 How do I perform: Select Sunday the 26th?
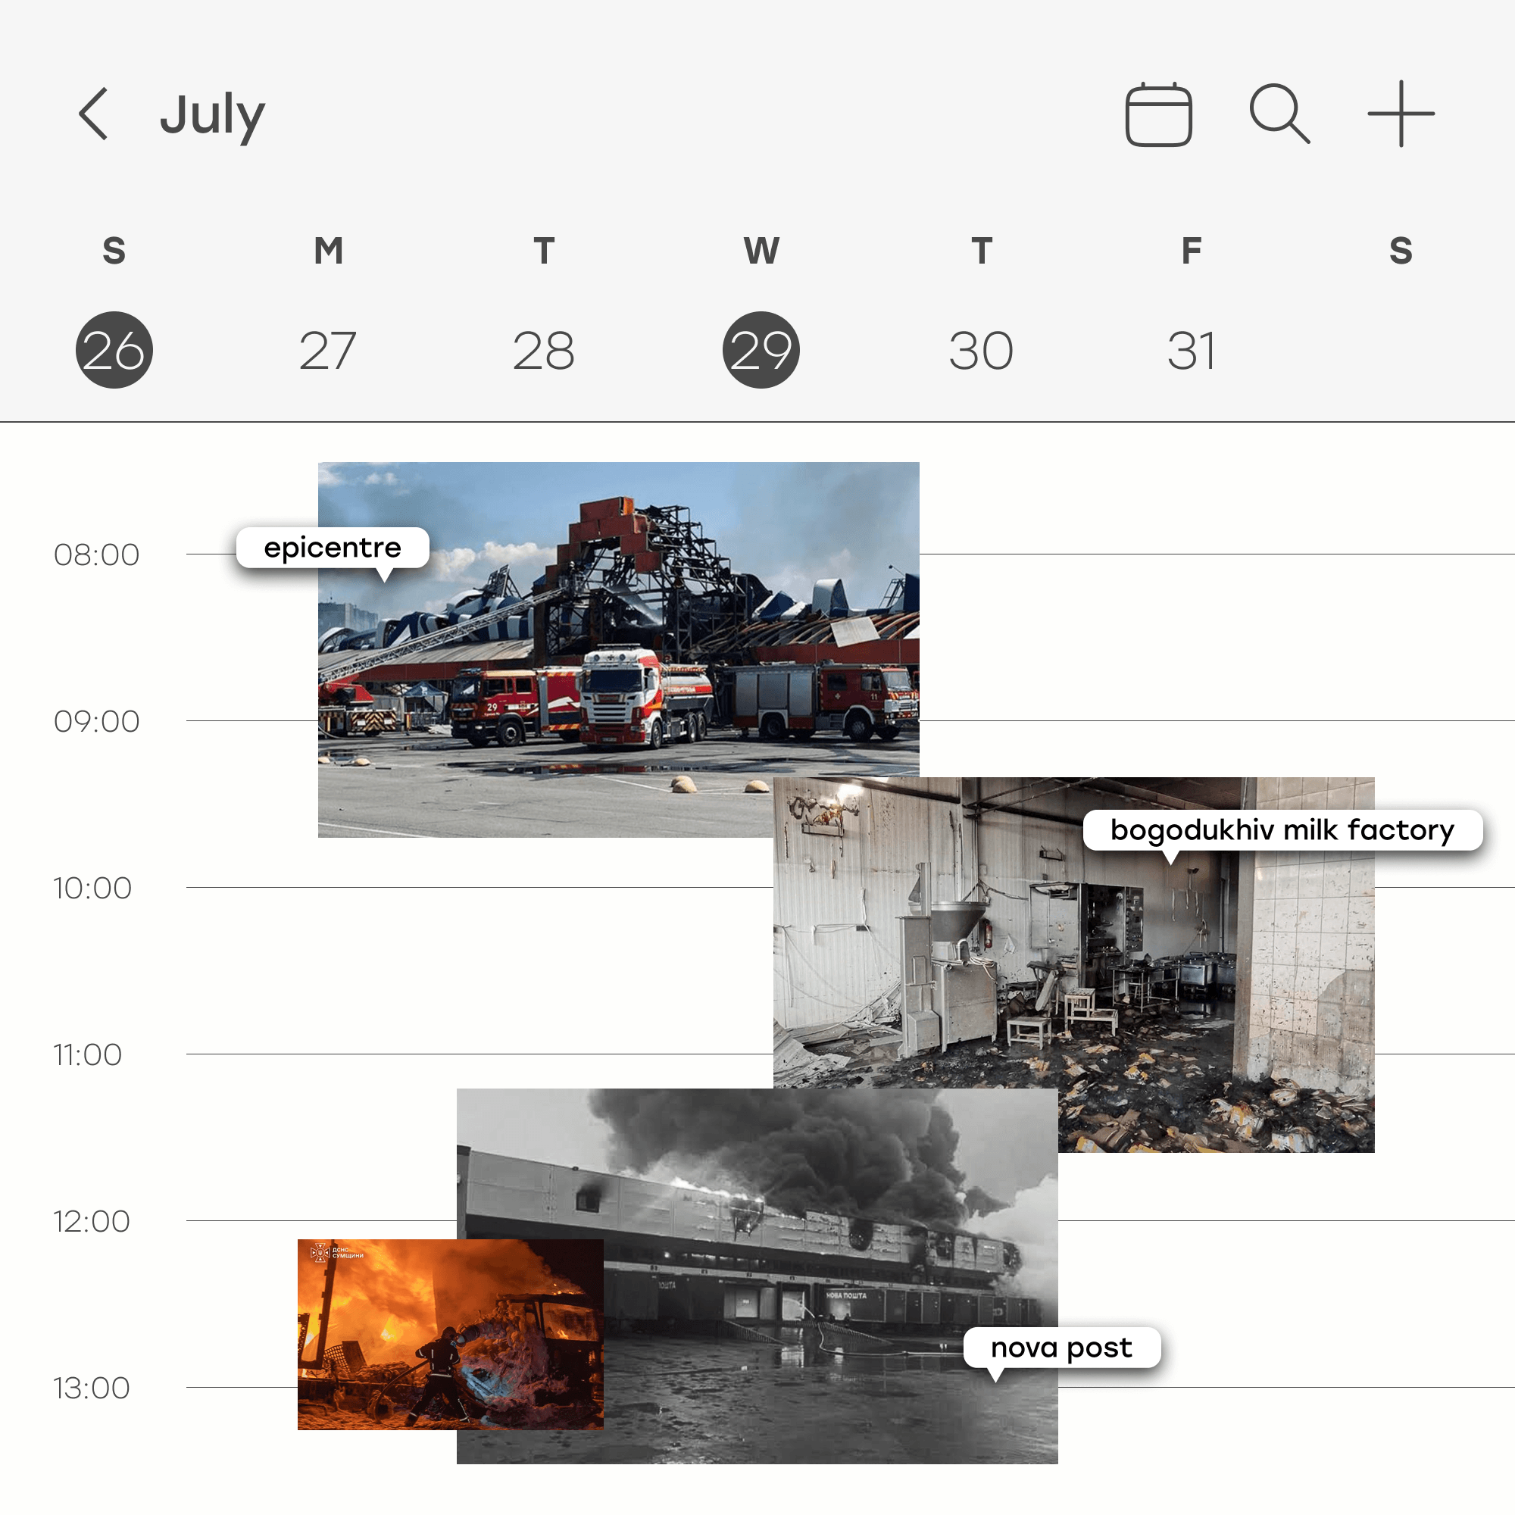[114, 350]
